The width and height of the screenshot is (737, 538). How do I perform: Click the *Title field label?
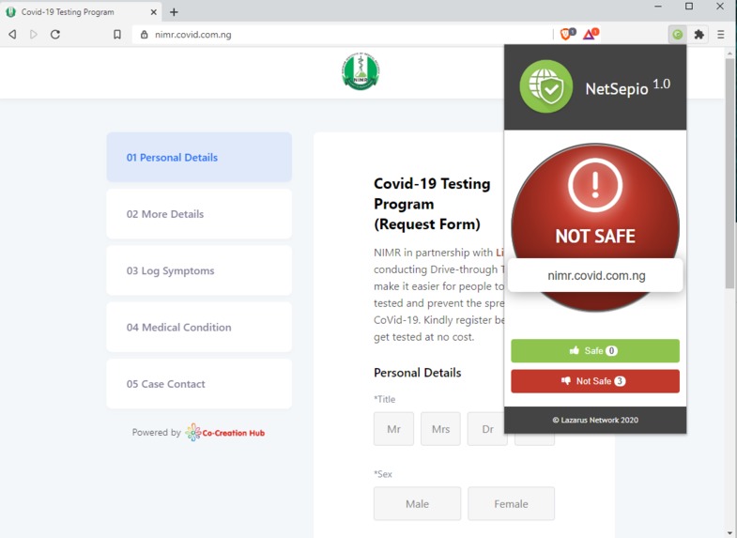[x=385, y=399]
